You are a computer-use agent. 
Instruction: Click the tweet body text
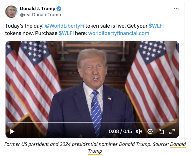[84, 29]
